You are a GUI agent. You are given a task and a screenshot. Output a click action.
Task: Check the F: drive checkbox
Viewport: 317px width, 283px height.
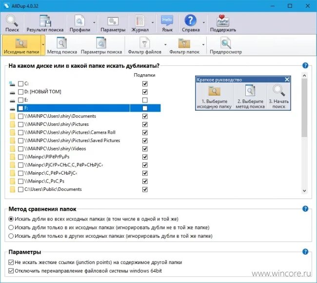pos(20,108)
